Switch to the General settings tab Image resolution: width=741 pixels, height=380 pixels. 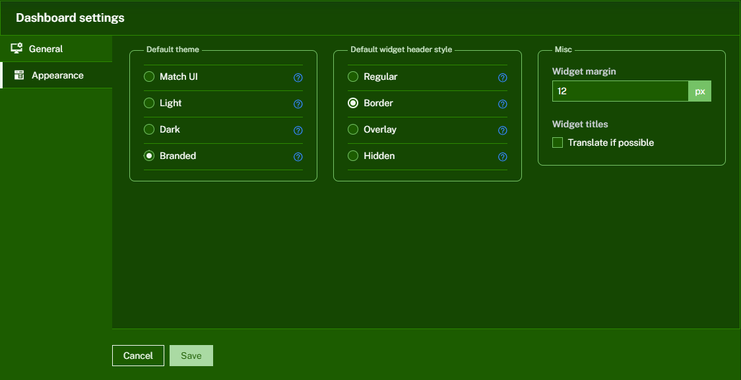click(46, 48)
